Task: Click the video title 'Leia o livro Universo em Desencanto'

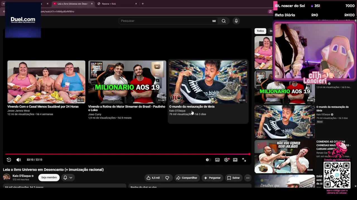Action: coord(53,170)
